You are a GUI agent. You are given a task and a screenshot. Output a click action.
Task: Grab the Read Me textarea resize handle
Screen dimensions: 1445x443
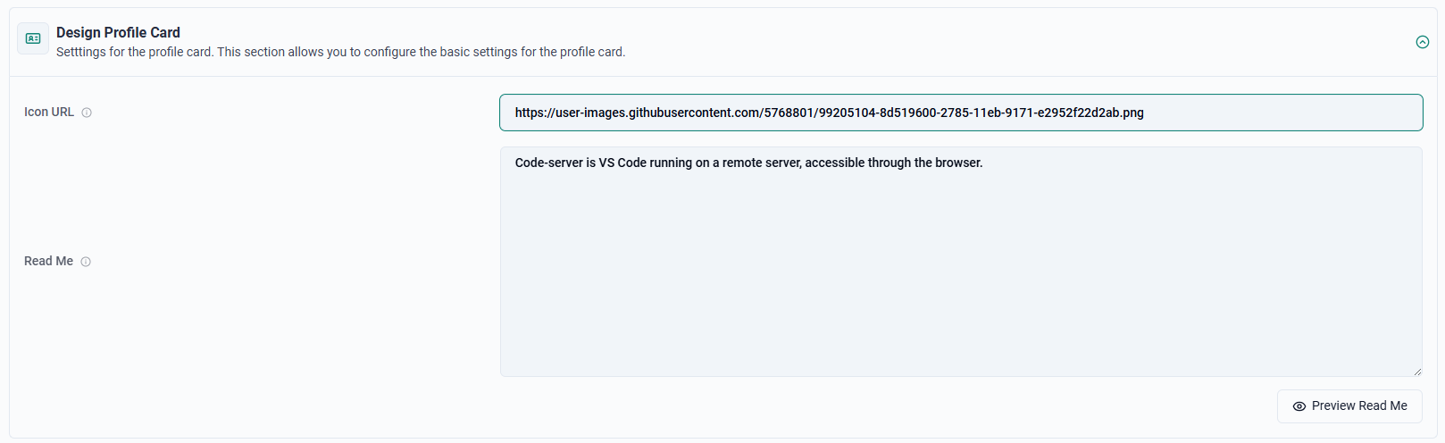click(1417, 372)
